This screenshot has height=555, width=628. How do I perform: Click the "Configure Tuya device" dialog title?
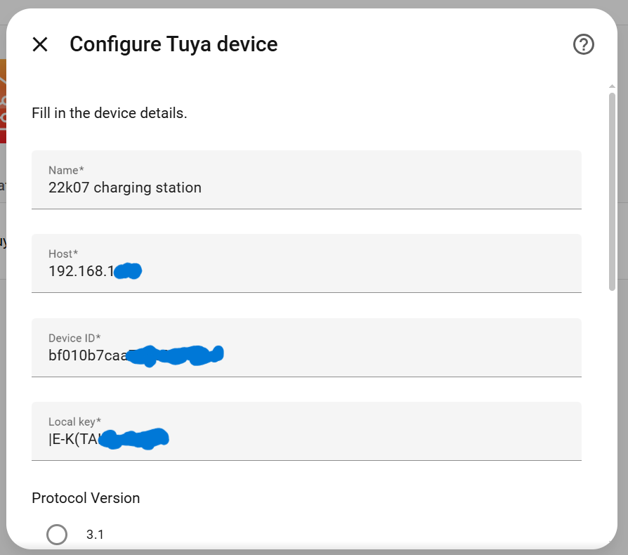[174, 45]
